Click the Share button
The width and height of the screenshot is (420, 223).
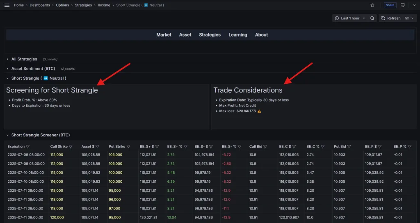coord(390,5)
